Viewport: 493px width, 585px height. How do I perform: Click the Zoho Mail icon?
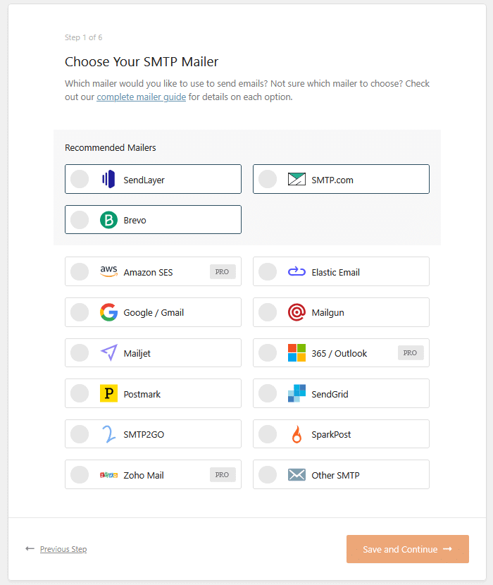pos(108,474)
